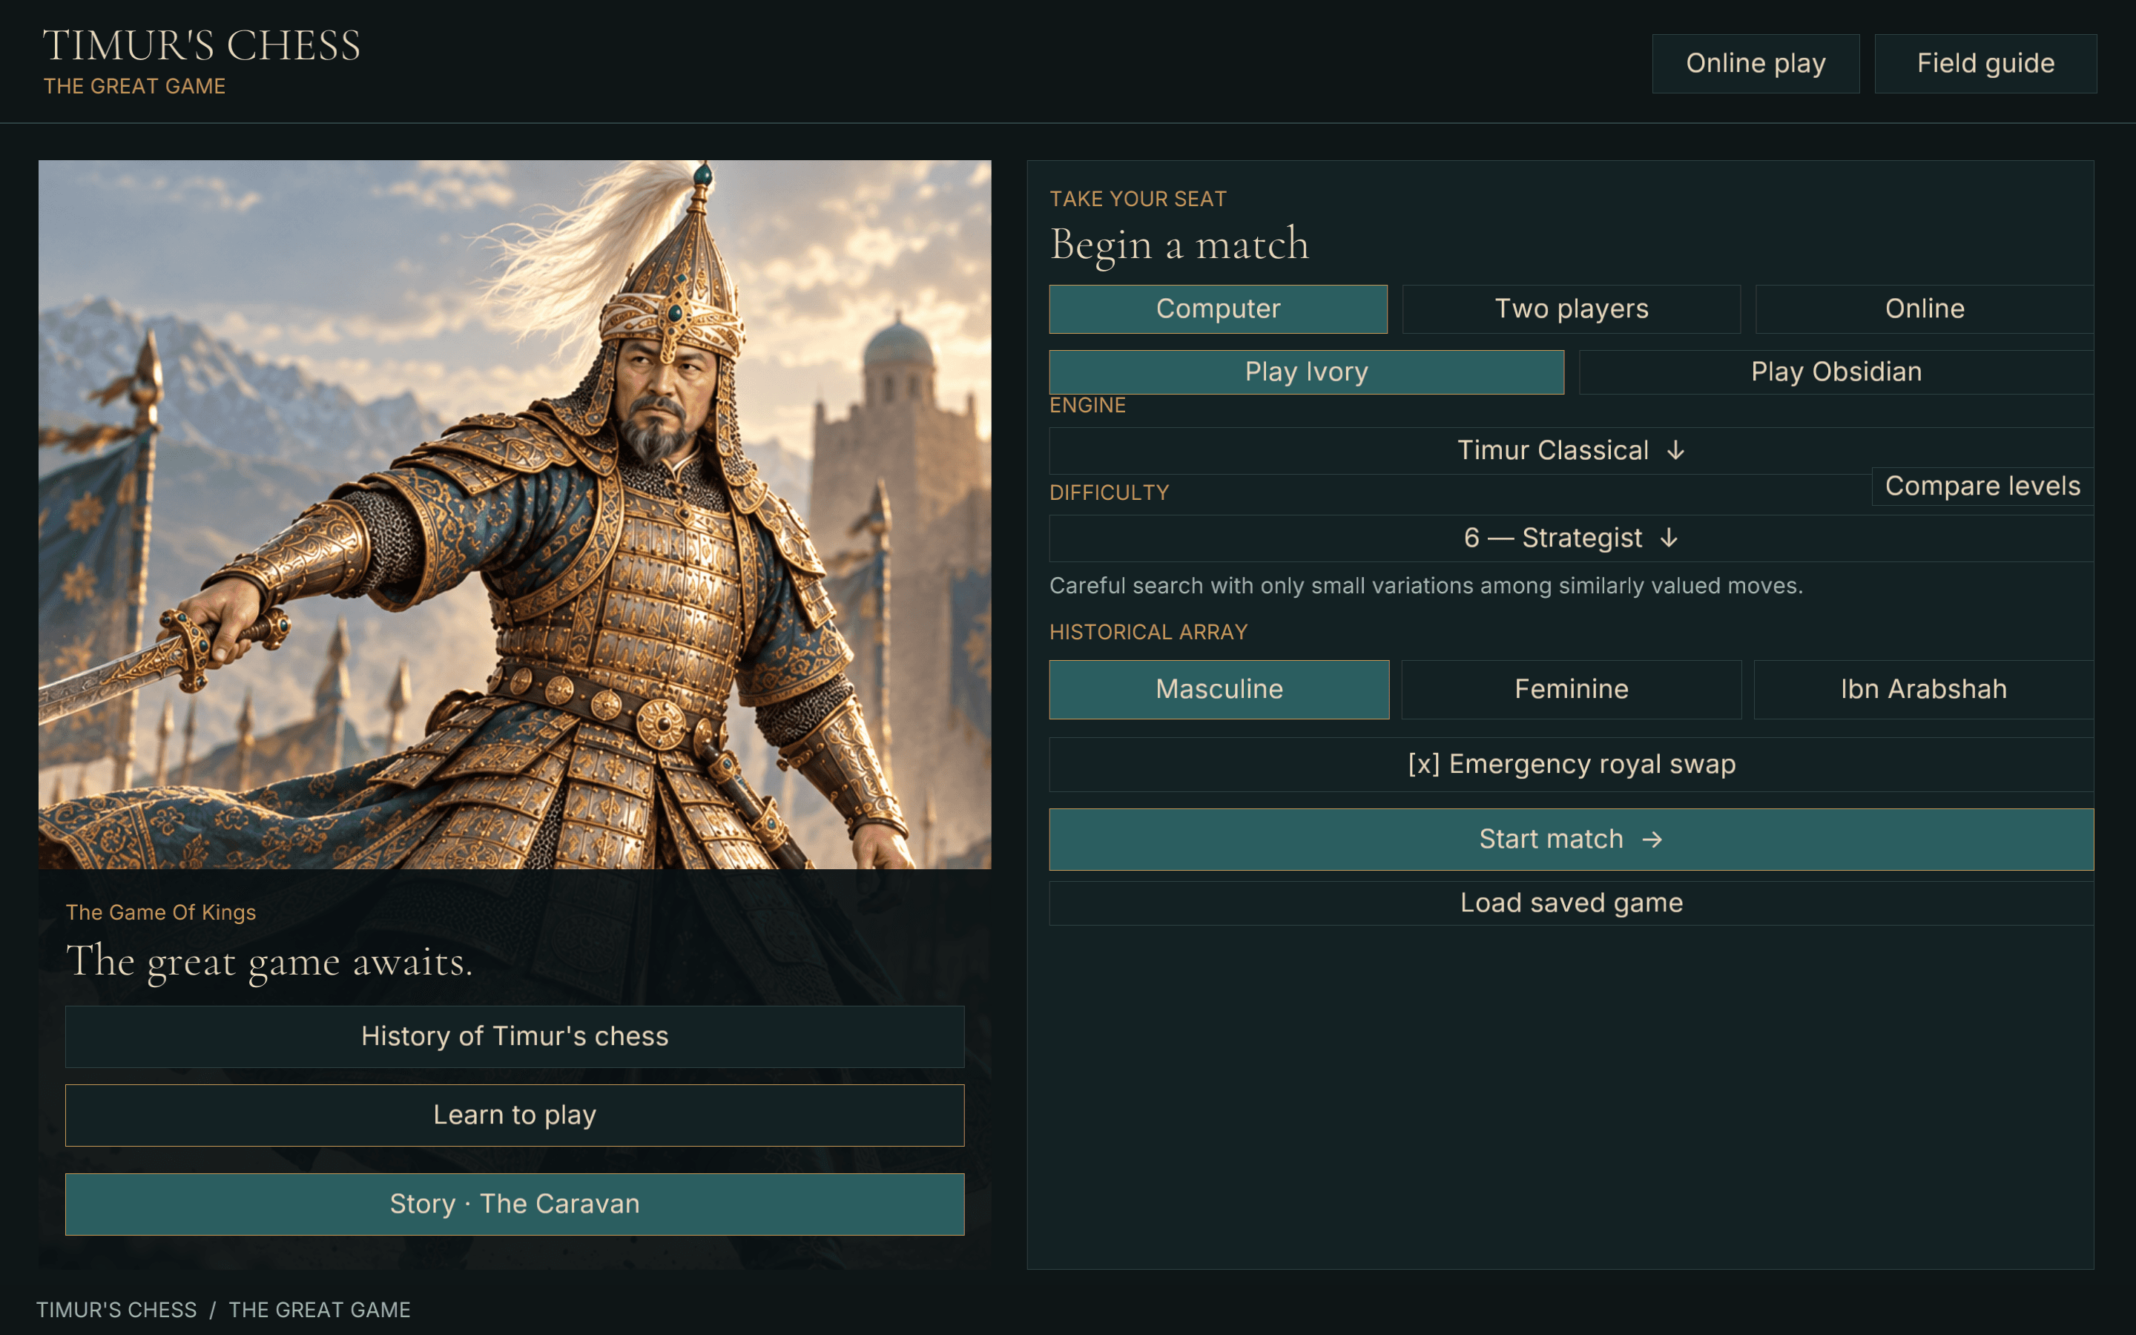Viewport: 2136px width, 1335px height.
Task: Choose the Masculine historical array
Action: tap(1219, 690)
